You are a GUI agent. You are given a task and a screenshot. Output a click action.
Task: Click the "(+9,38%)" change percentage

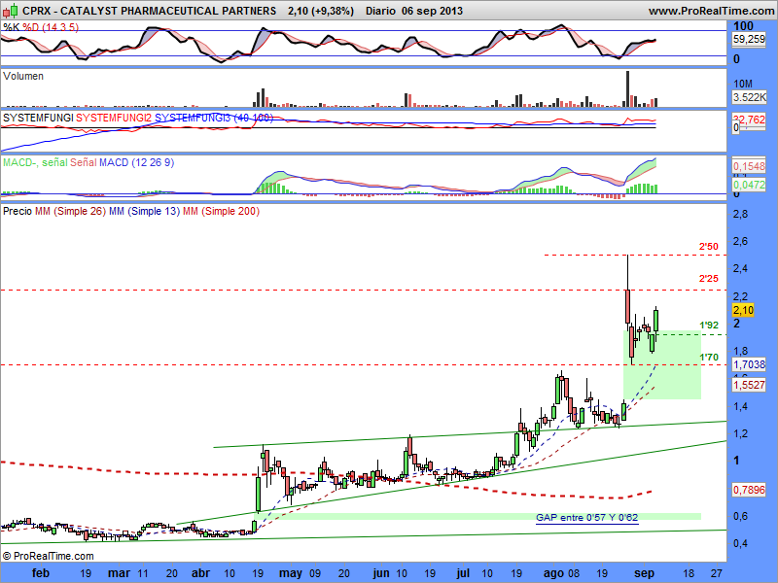click(333, 11)
